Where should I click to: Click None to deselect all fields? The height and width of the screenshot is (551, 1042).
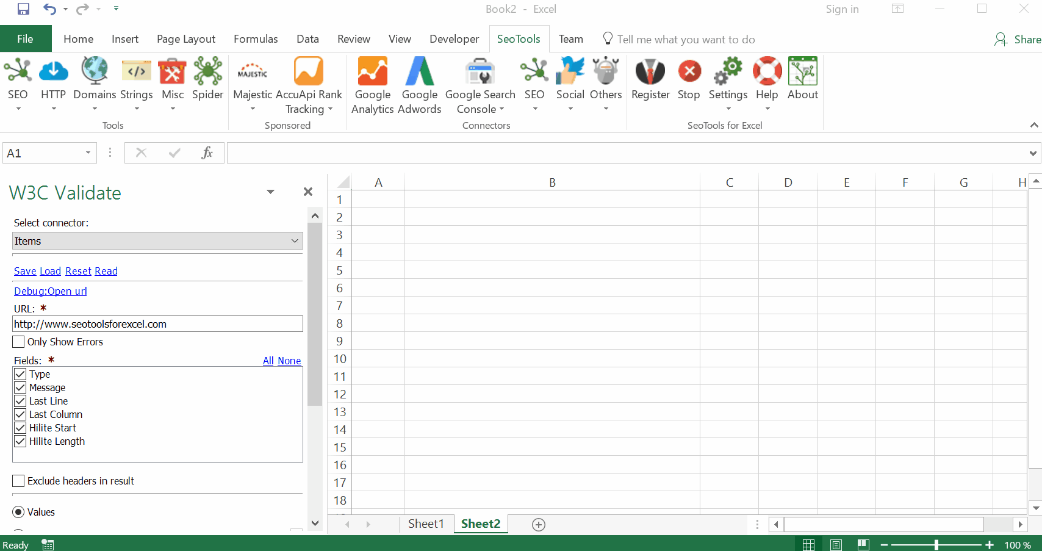click(x=289, y=361)
